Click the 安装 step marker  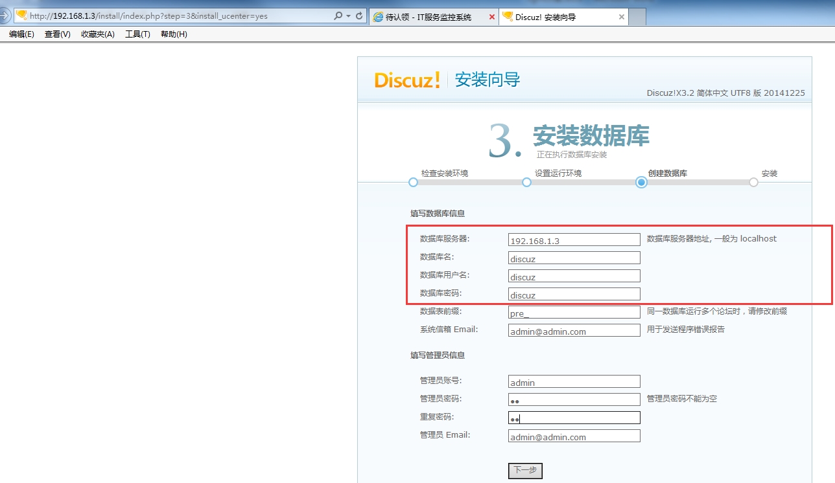753,183
